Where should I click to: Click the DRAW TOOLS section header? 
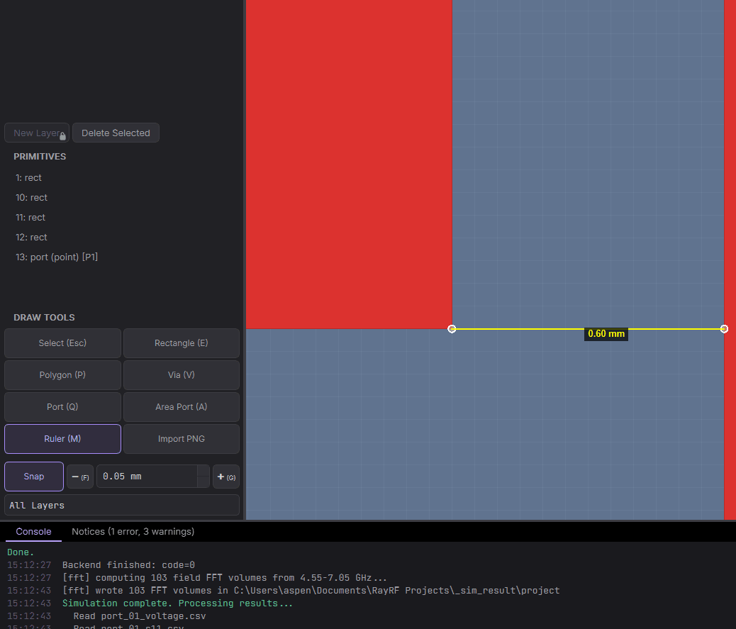point(44,317)
